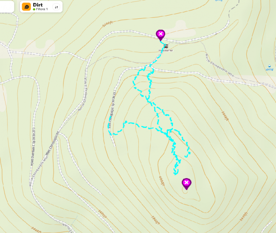Open the filter sliders button

click(x=56, y=7)
